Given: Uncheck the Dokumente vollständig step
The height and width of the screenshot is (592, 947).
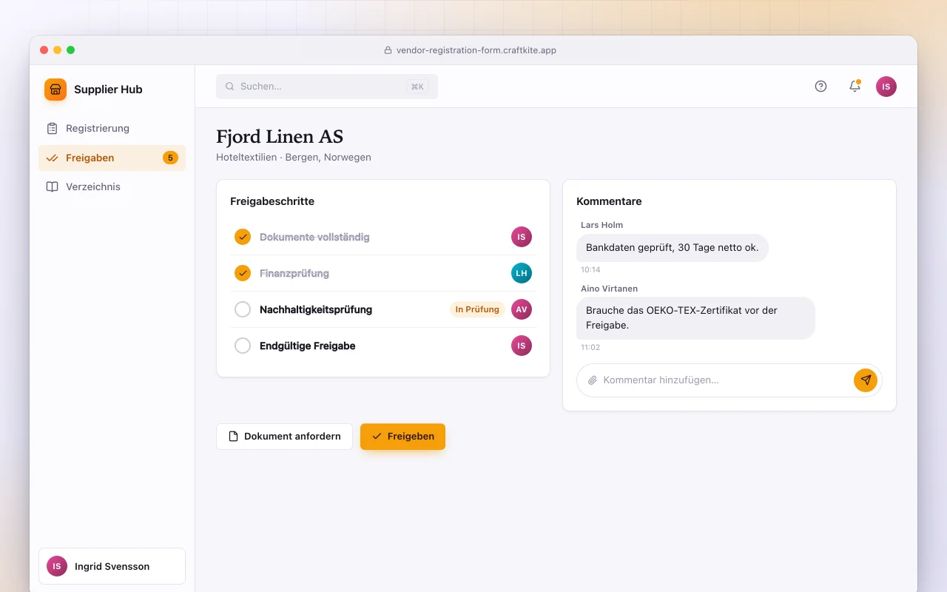Looking at the screenshot, I should pos(243,237).
